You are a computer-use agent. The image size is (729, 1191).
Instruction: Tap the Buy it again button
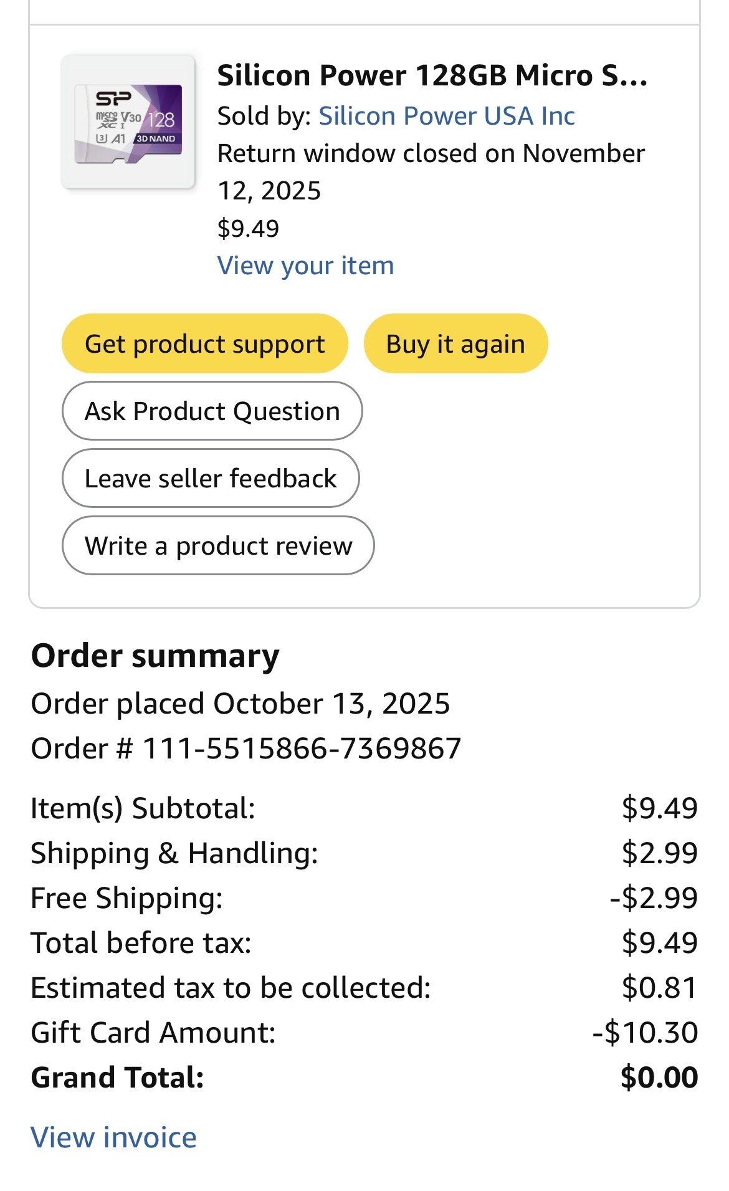[455, 343]
